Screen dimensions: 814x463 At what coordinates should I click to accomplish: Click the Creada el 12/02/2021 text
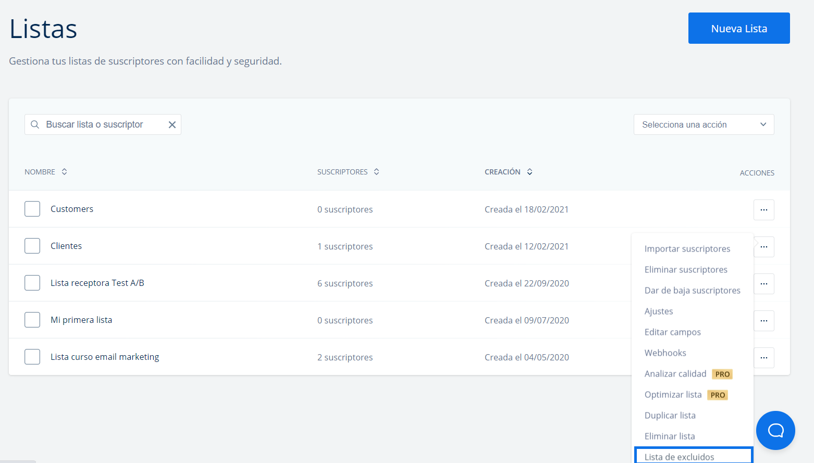pyautogui.click(x=526, y=246)
